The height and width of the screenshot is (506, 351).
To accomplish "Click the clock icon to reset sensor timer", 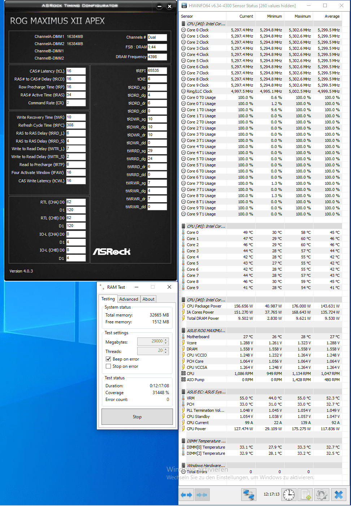I will click(289, 494).
